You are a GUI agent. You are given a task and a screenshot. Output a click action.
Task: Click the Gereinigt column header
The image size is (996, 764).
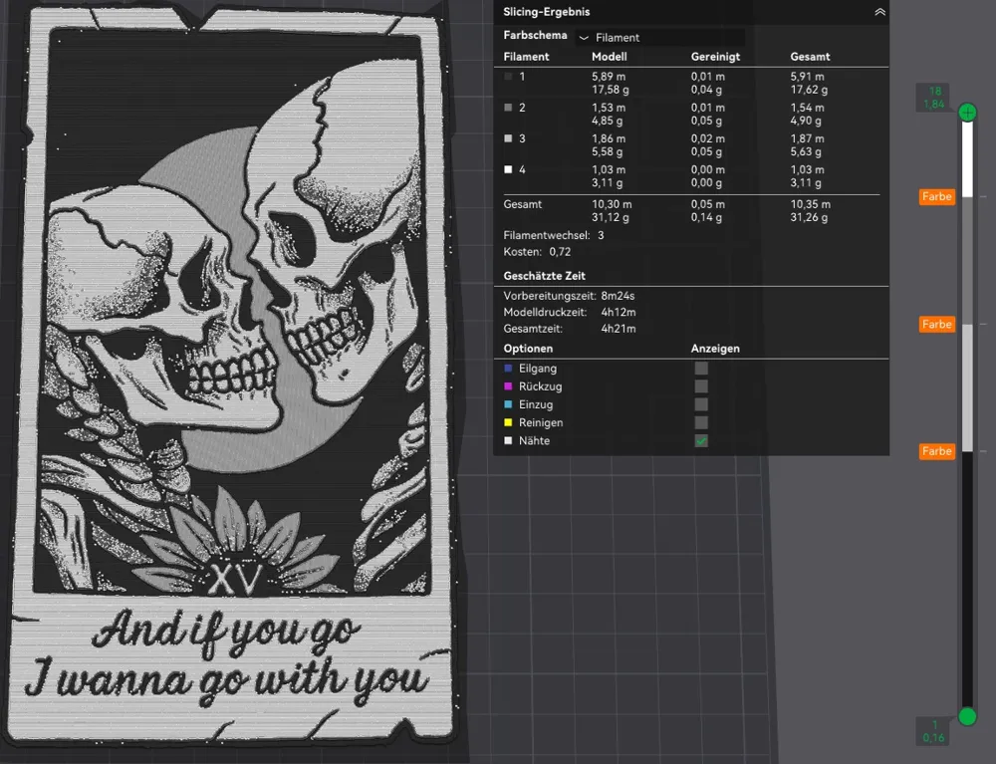(715, 57)
